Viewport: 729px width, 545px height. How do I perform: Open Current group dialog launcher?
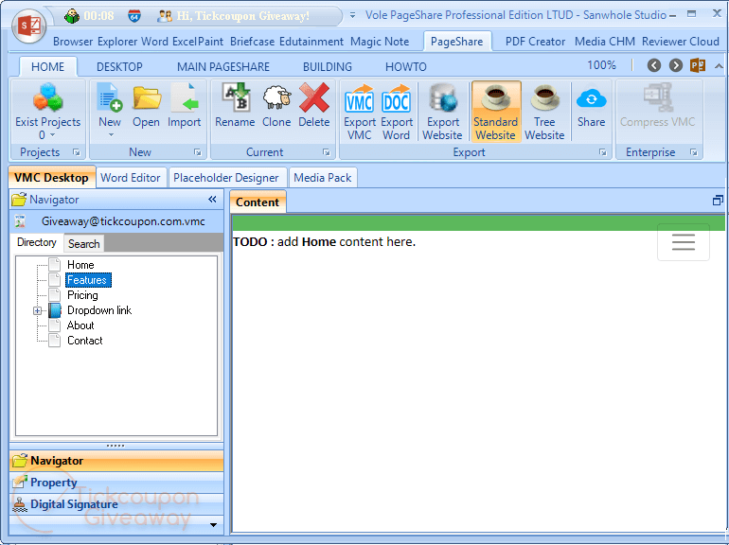[327, 152]
